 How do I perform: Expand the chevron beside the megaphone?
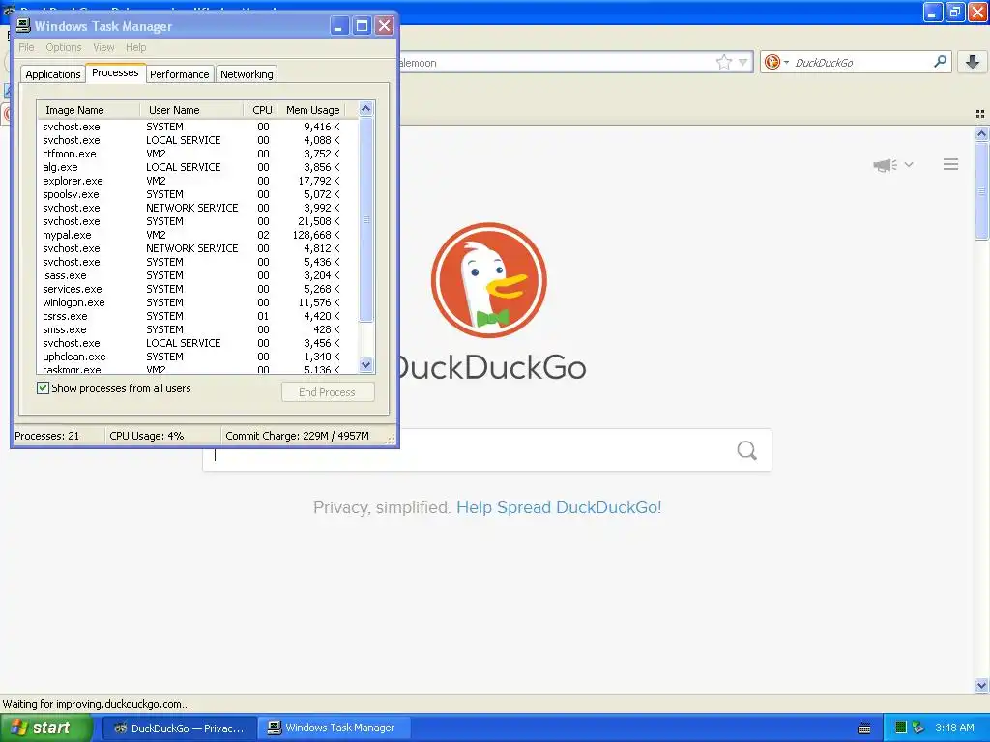coord(909,164)
